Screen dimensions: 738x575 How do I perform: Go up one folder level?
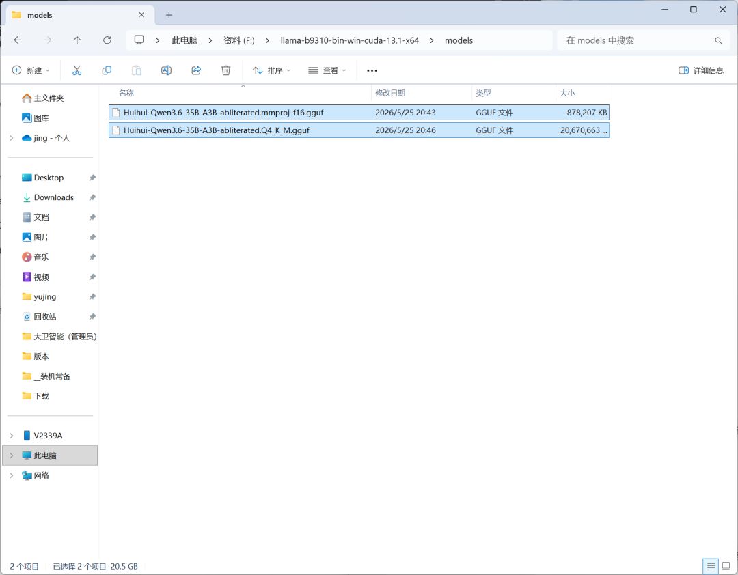coord(77,40)
